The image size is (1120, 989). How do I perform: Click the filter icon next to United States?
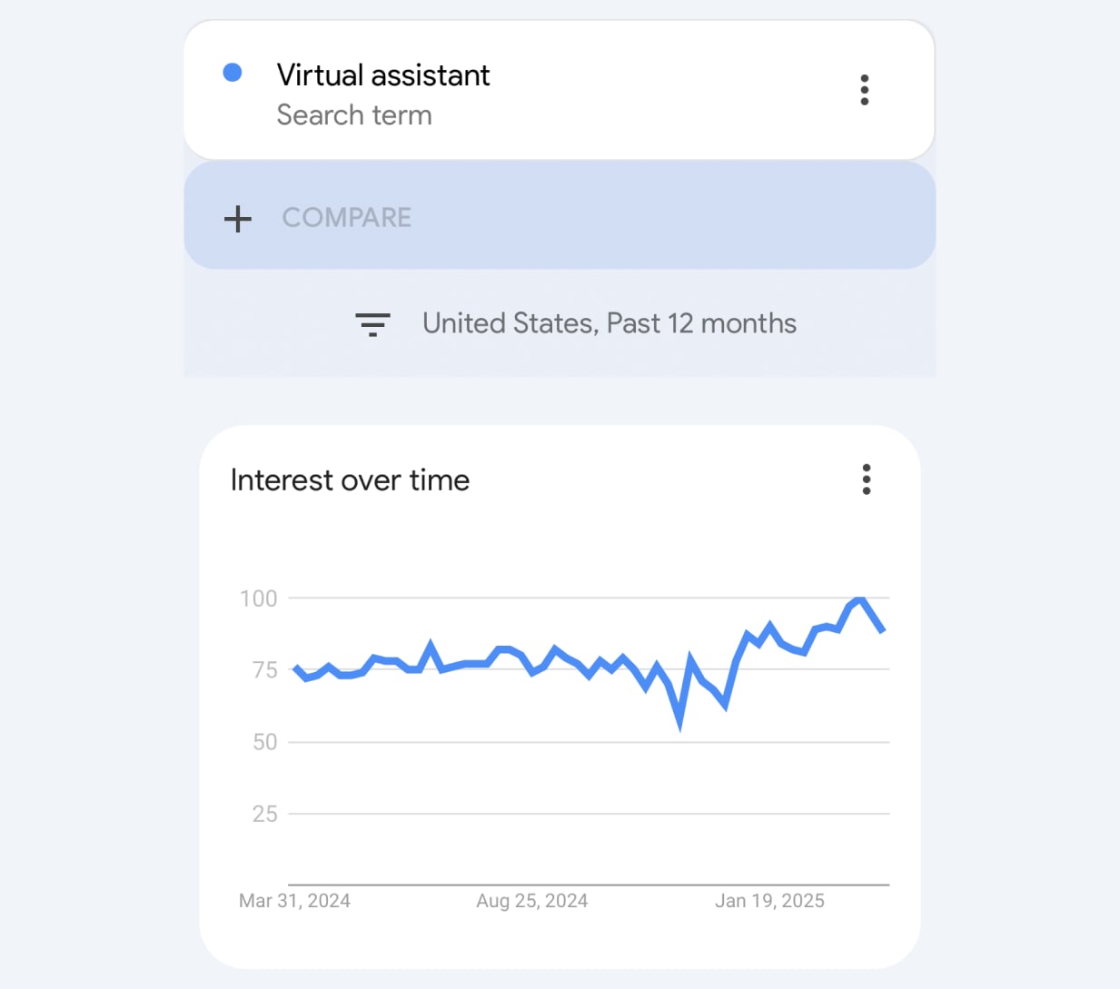372,324
